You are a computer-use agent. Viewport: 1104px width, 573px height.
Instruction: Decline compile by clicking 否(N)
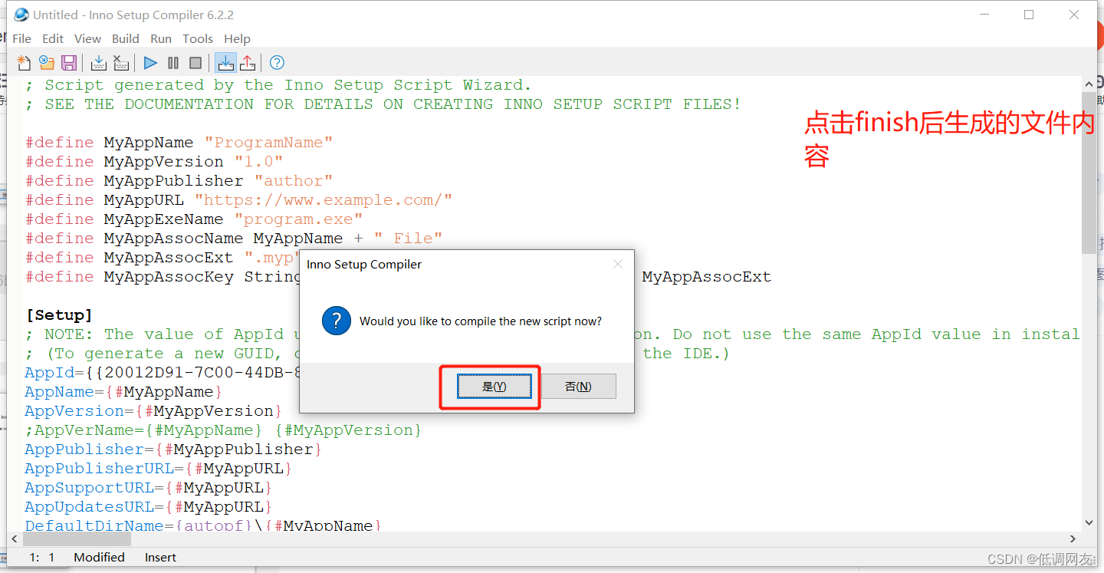[x=578, y=387]
